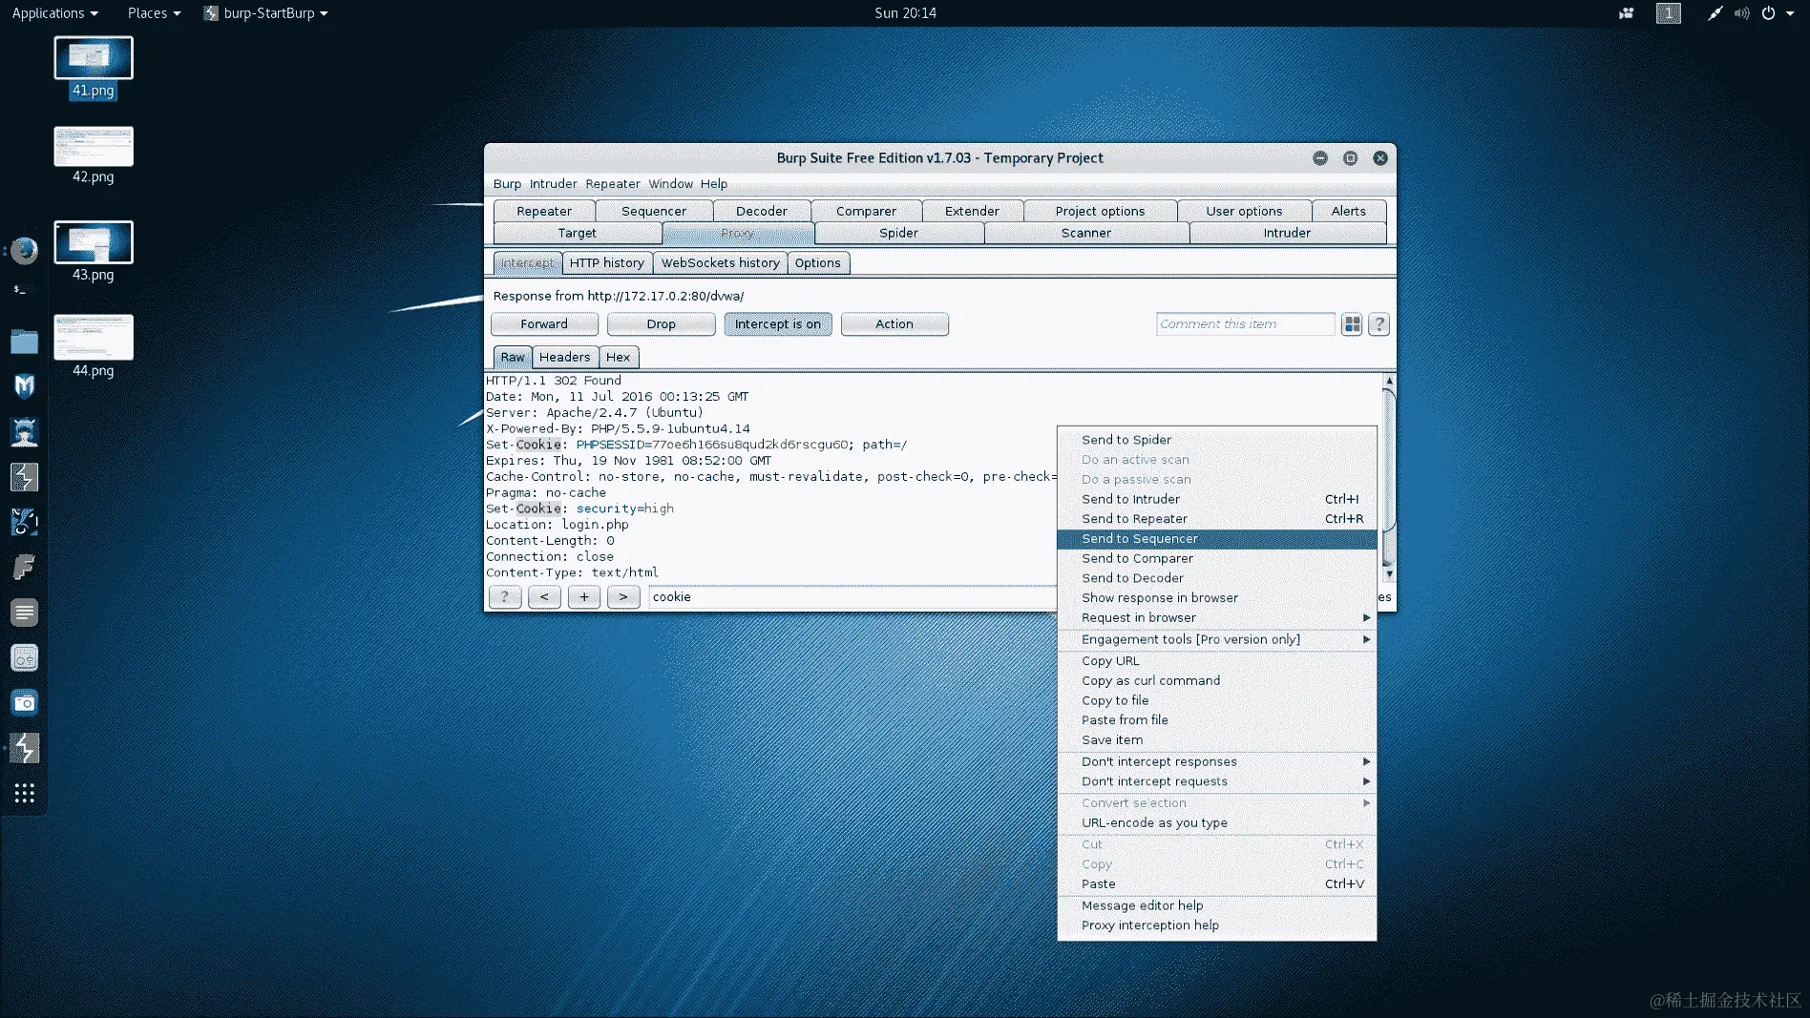Launch Faraday F icon in dock

coord(24,567)
